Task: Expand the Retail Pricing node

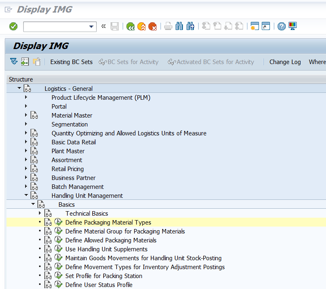Action: (x=26, y=168)
